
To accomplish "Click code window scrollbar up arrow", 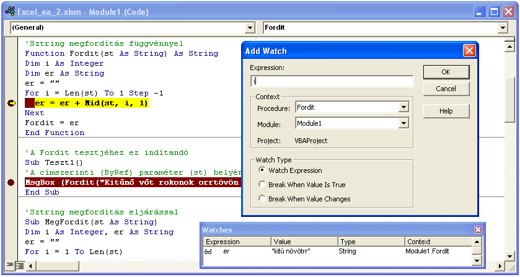I will tap(509, 46).
